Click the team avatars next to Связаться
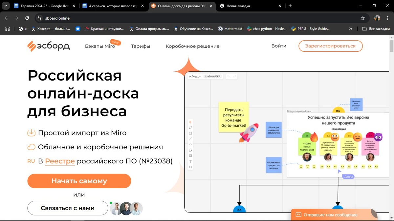This screenshot has width=394, height=221. 126,208
